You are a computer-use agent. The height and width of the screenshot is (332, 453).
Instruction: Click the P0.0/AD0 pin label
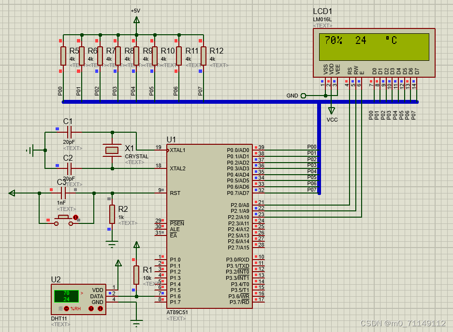pyautogui.click(x=238, y=150)
